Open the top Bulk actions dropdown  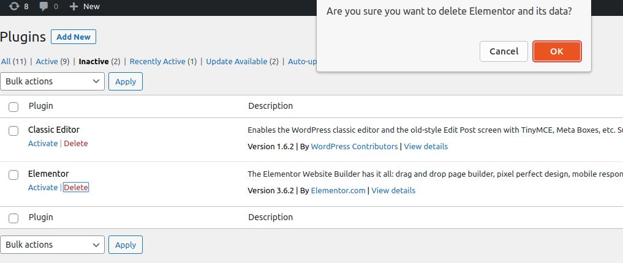(x=53, y=81)
